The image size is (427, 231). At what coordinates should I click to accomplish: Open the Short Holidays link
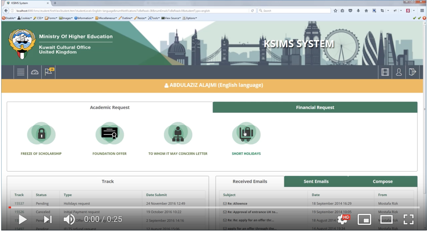tap(246, 153)
